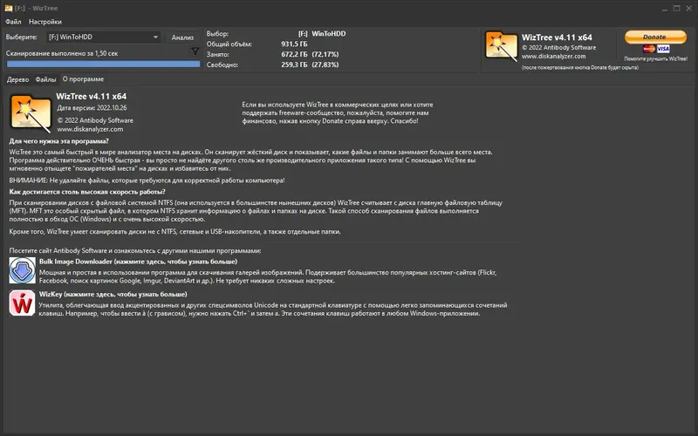This screenshot has height=436, width=698.
Task: Click the WizTree title bar icon
Action: pos(8,8)
